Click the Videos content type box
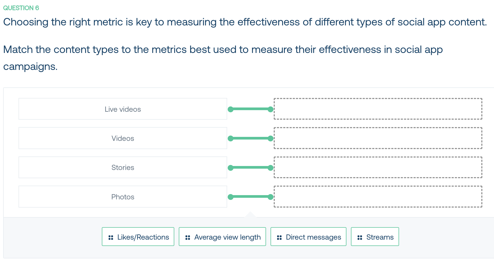 click(123, 138)
